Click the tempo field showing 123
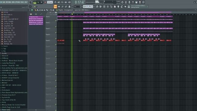 [x=50, y=2]
